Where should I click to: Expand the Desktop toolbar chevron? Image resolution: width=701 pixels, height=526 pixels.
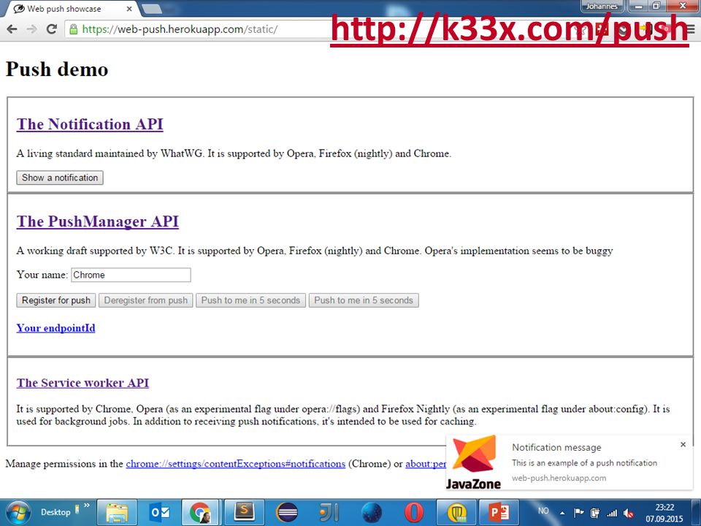[x=87, y=506]
